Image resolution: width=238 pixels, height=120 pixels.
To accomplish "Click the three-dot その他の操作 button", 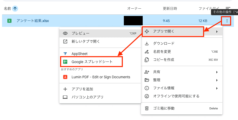I will point(227,21).
